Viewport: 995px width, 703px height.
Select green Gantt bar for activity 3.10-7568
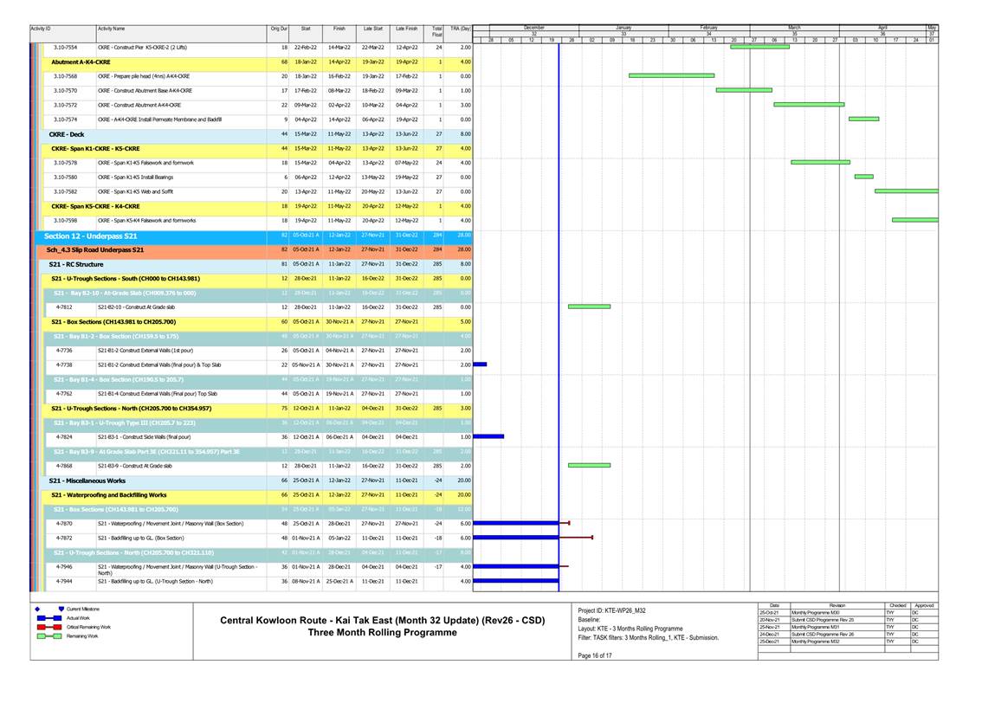click(x=671, y=75)
